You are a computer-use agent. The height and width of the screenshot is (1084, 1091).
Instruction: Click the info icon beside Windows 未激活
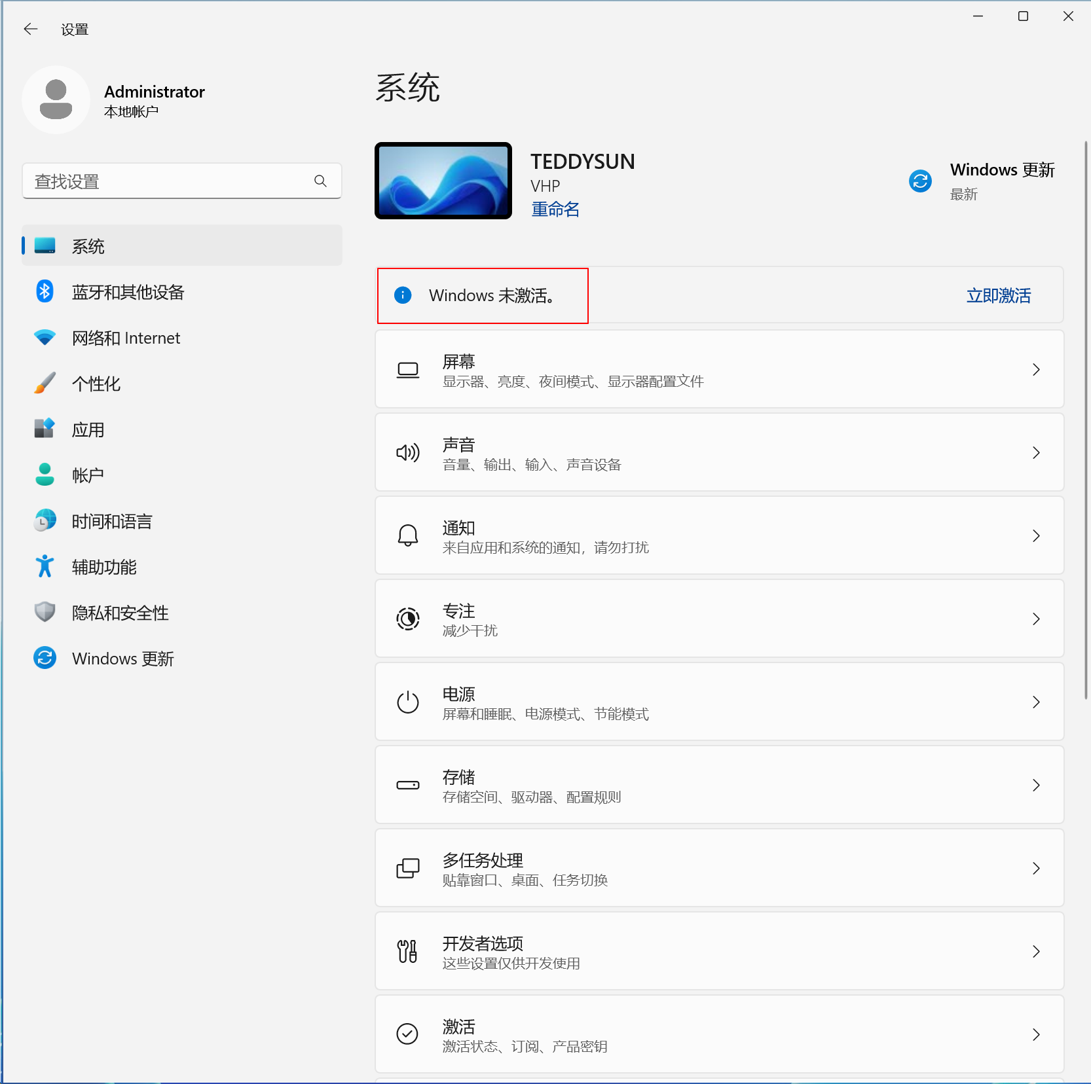click(x=403, y=295)
